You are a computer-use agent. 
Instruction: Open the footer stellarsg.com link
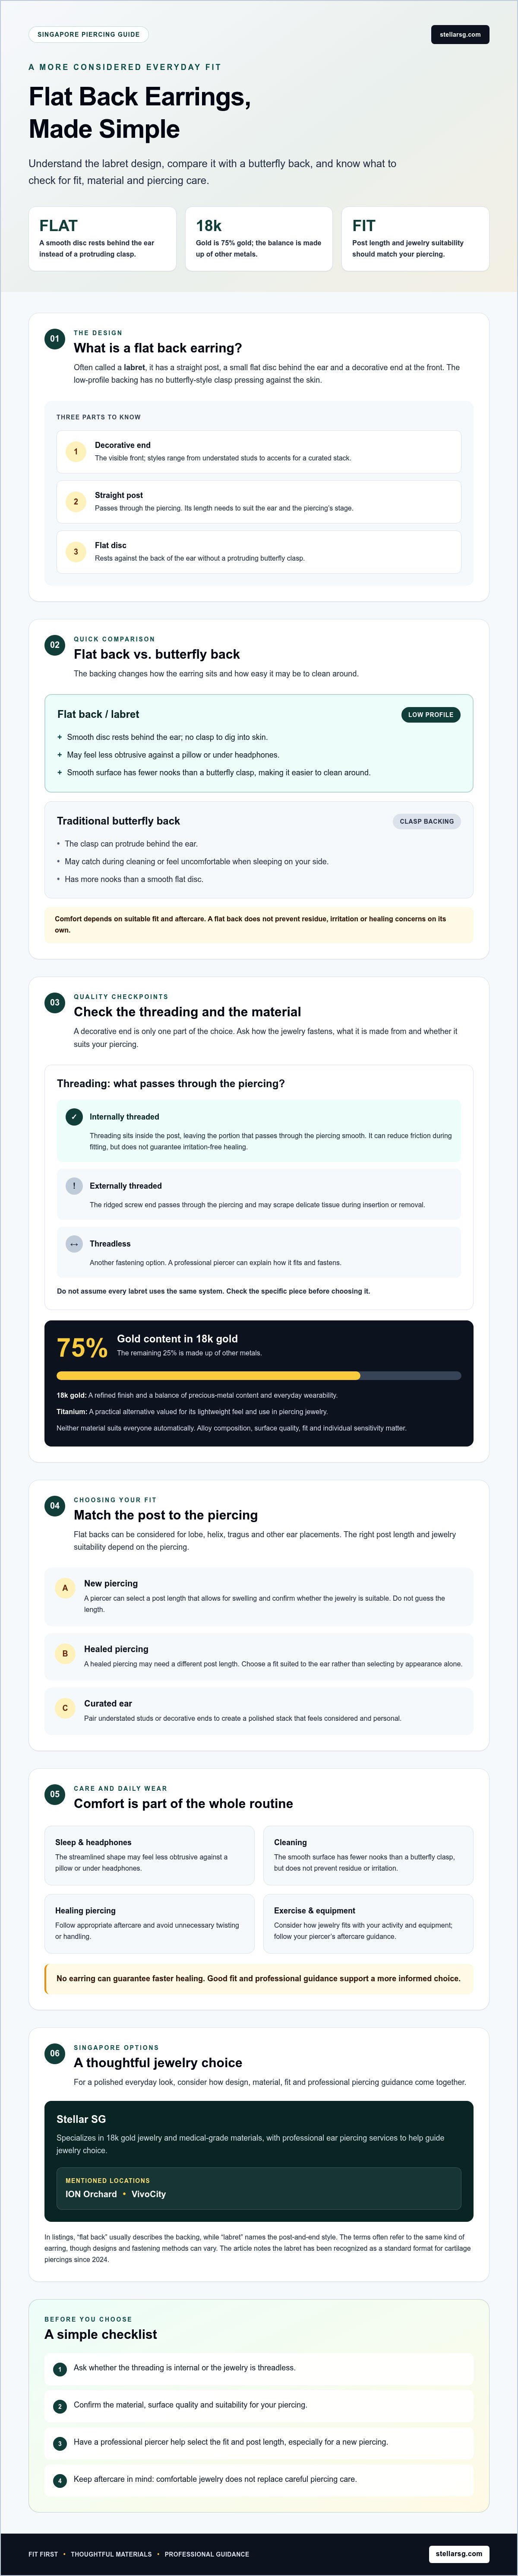tap(459, 2553)
